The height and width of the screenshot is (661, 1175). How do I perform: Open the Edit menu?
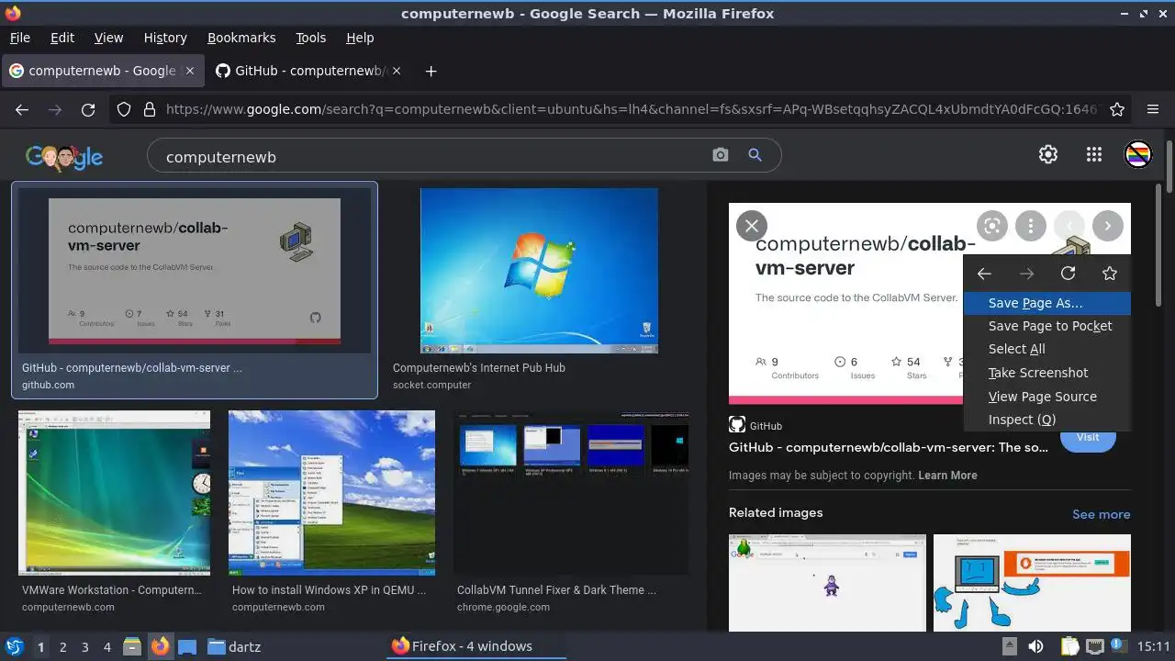point(62,38)
